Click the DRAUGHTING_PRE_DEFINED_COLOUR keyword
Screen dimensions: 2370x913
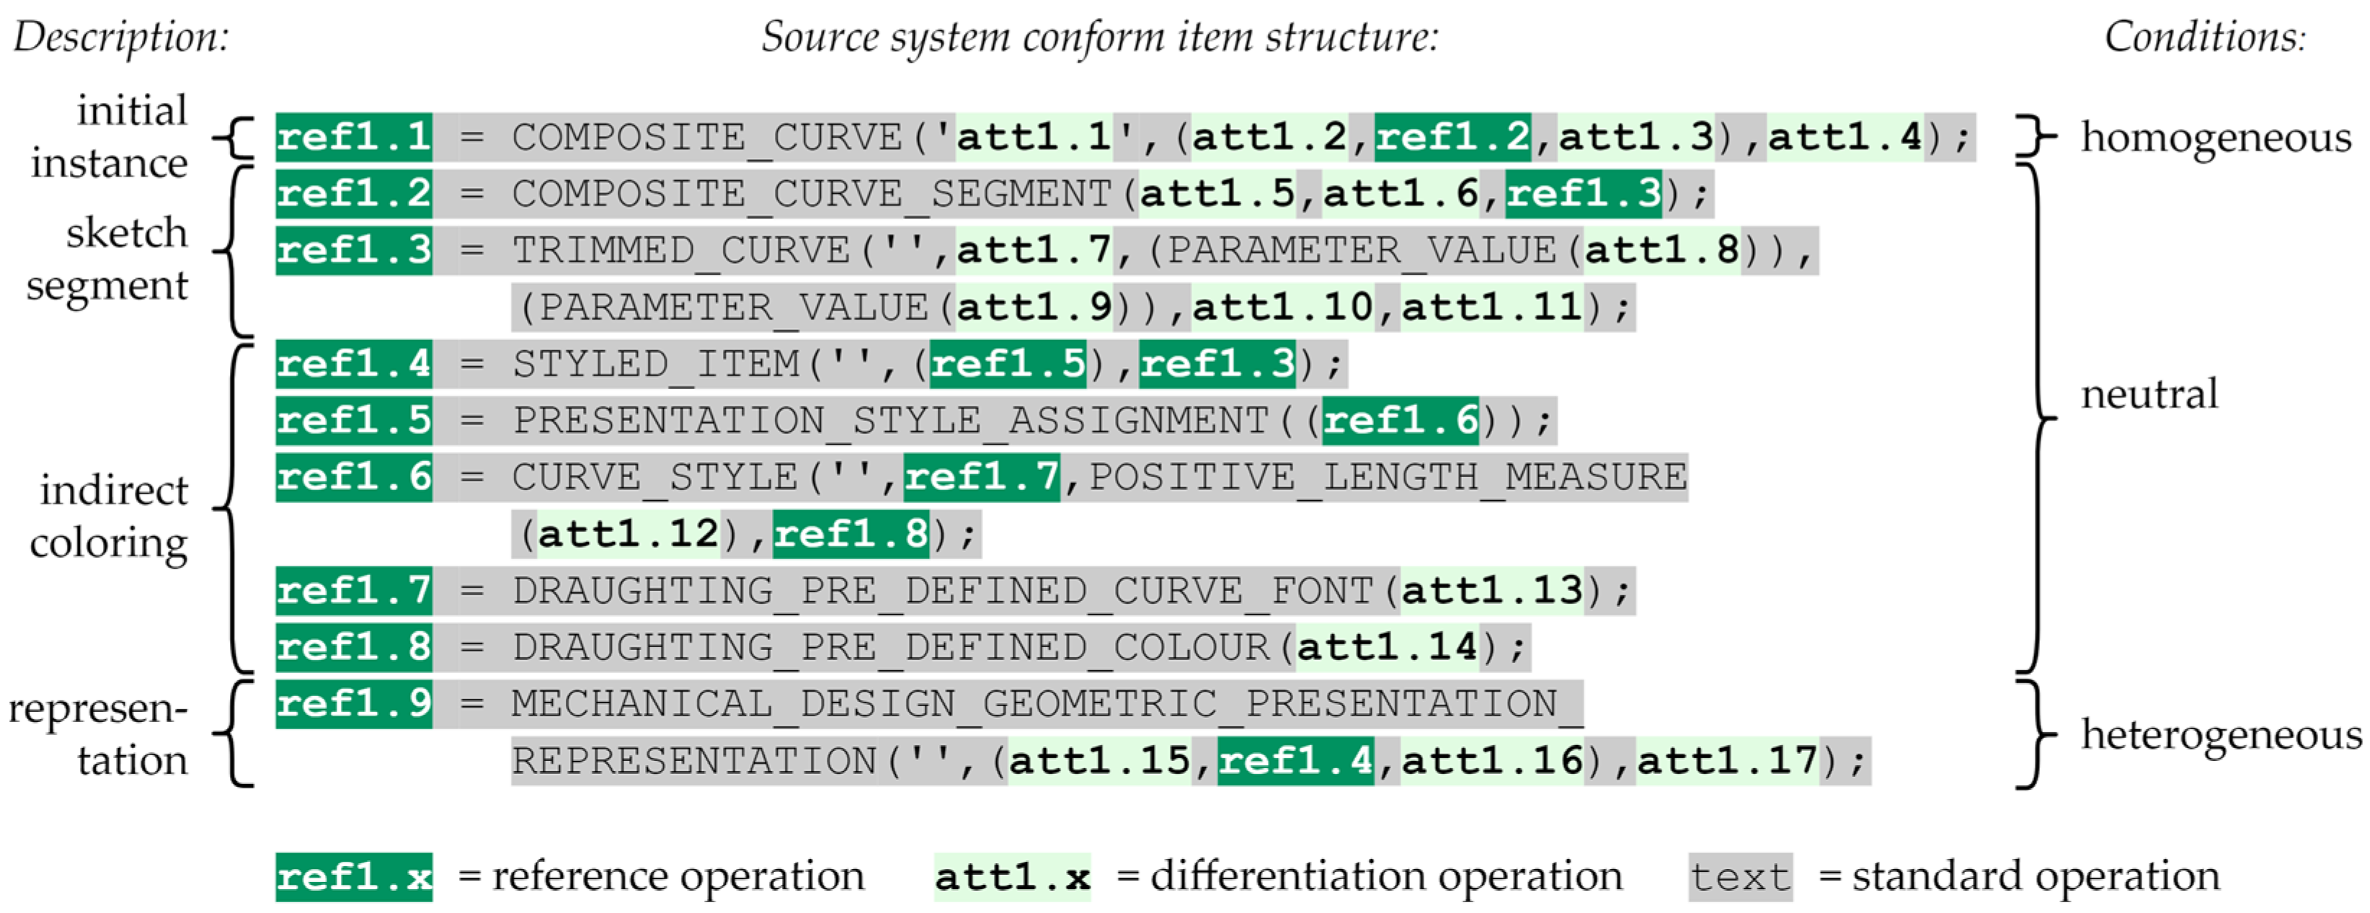892,647
